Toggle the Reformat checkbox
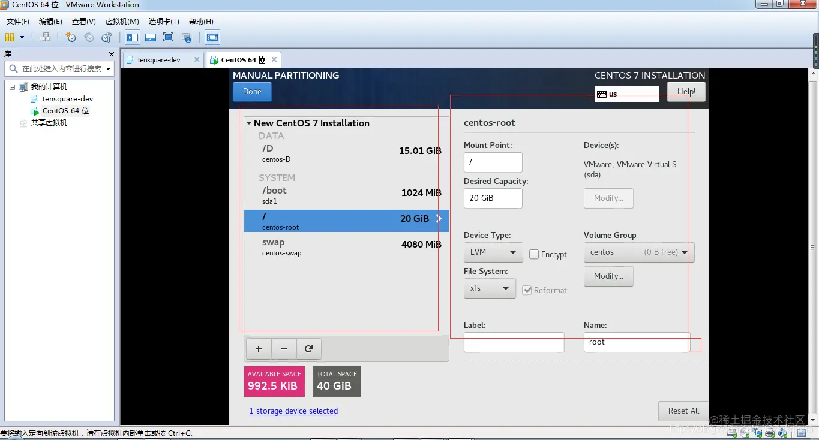 click(527, 290)
